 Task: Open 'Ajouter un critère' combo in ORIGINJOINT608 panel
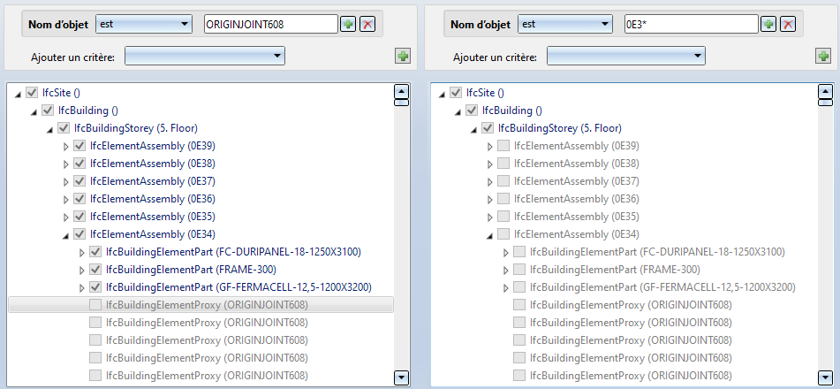pyautogui.click(x=205, y=56)
